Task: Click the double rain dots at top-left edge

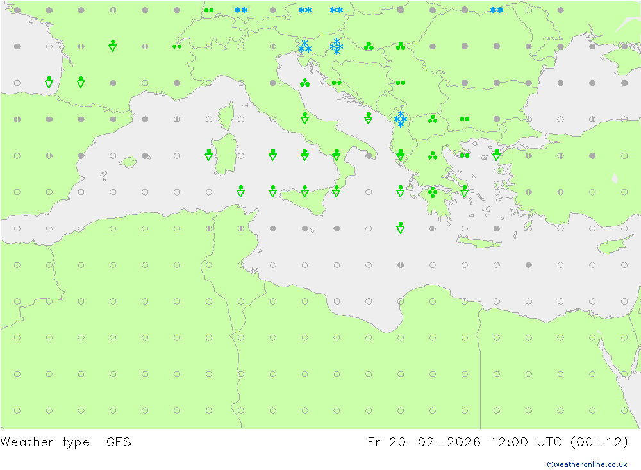Action: point(208,10)
